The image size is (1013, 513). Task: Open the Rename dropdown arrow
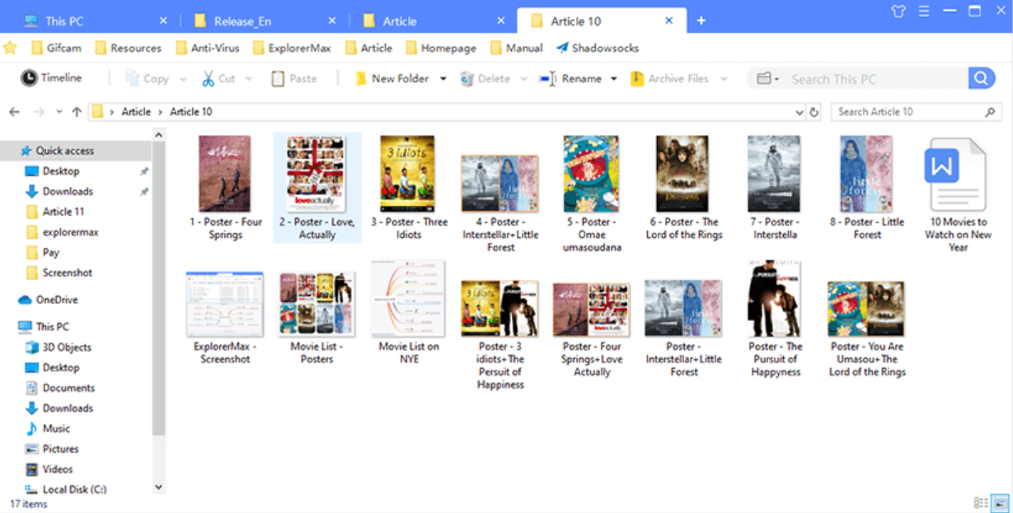point(613,79)
